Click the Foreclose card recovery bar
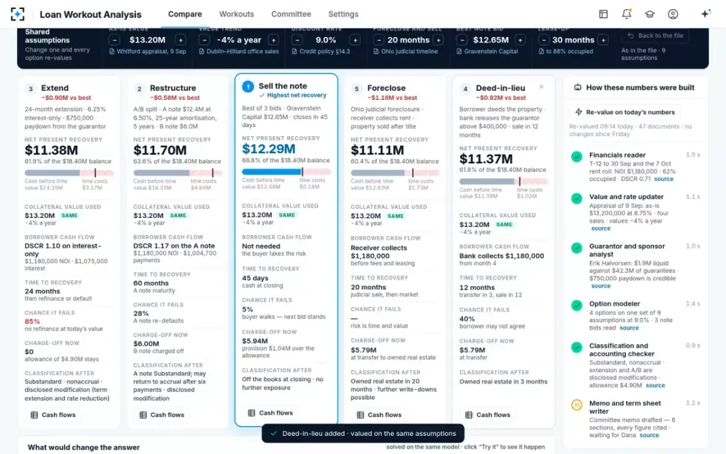 point(395,173)
